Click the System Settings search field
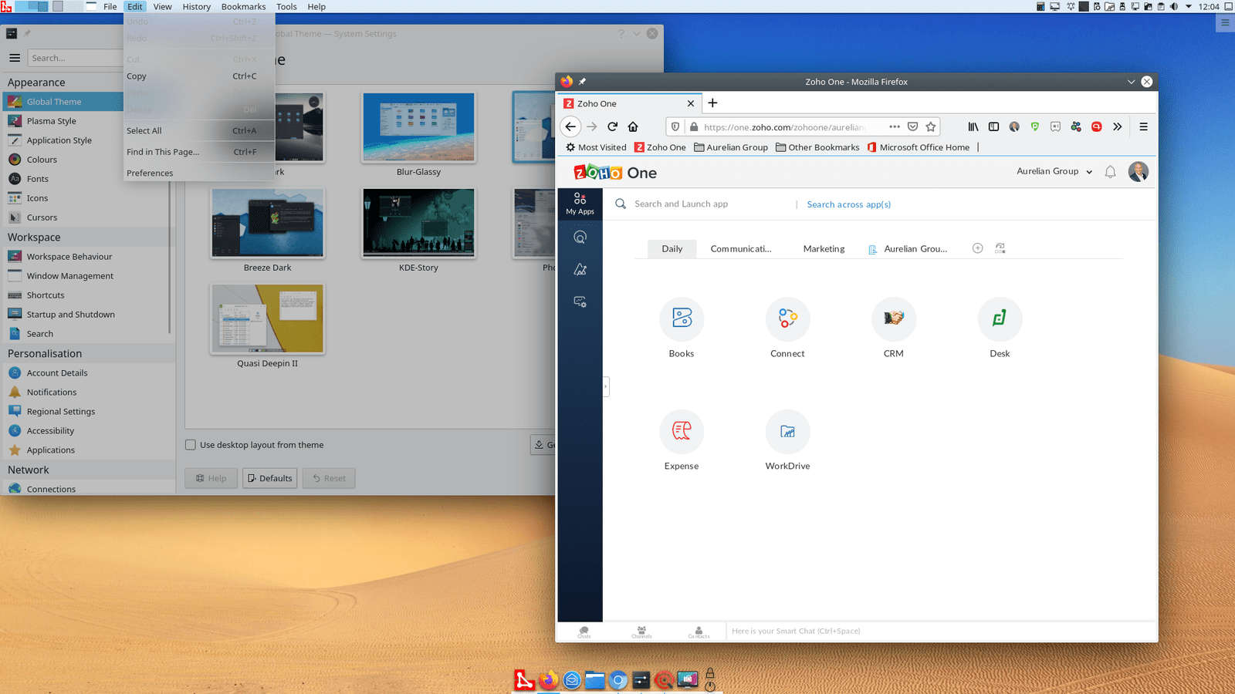1235x694 pixels. click(75, 58)
